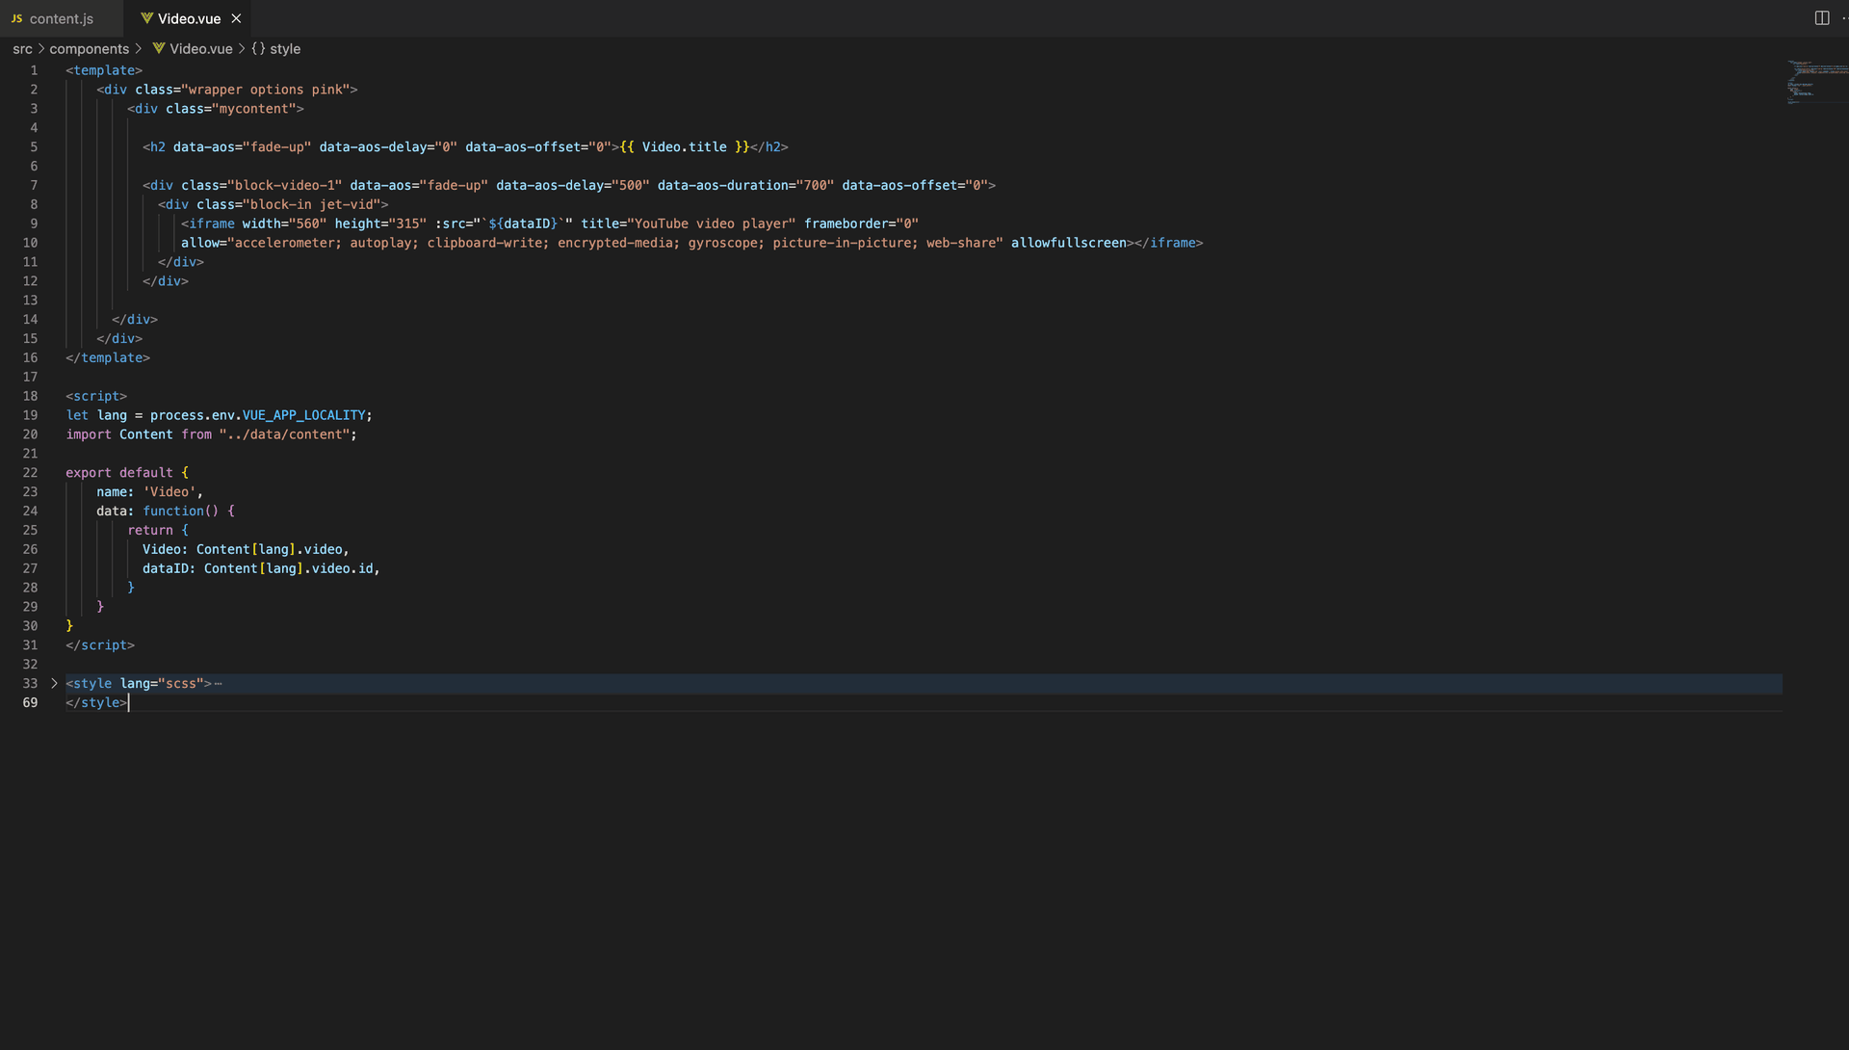
Task: Click the opening <script> tag
Action: point(96,396)
